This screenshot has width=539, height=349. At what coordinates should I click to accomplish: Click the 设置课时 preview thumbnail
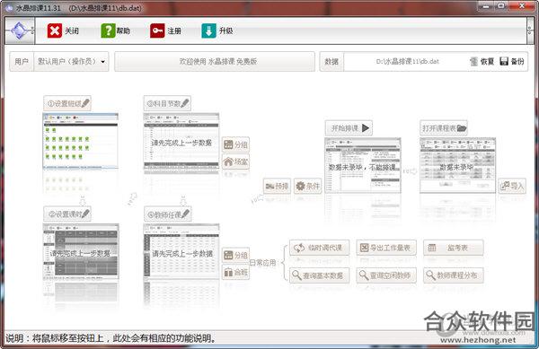pyautogui.click(x=81, y=251)
